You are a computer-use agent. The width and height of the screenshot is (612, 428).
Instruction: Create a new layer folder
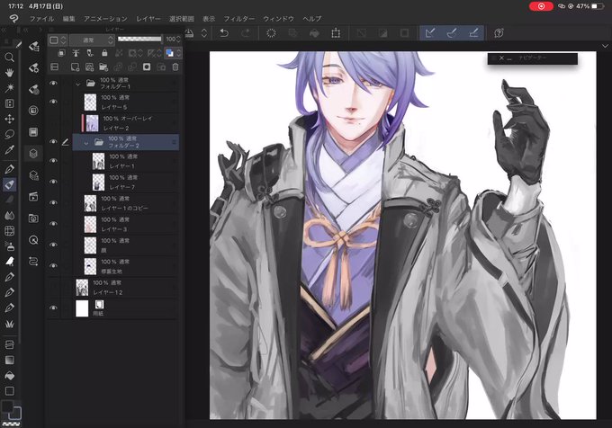[103, 67]
